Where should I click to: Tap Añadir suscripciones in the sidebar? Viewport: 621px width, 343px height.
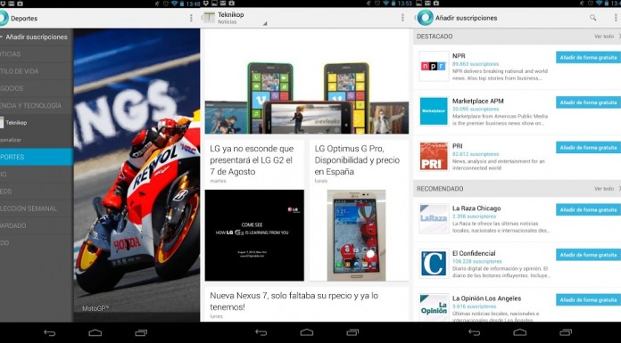coord(37,37)
